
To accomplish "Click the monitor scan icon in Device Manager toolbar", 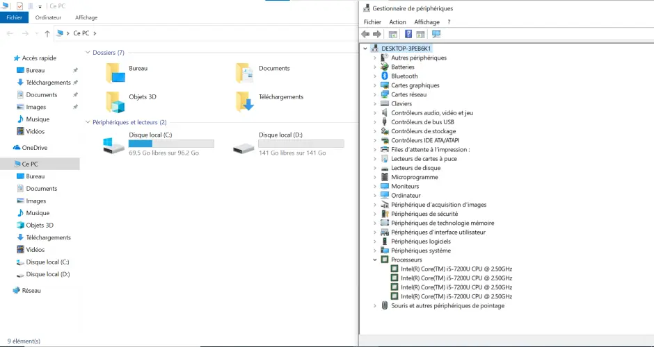I will pos(436,34).
